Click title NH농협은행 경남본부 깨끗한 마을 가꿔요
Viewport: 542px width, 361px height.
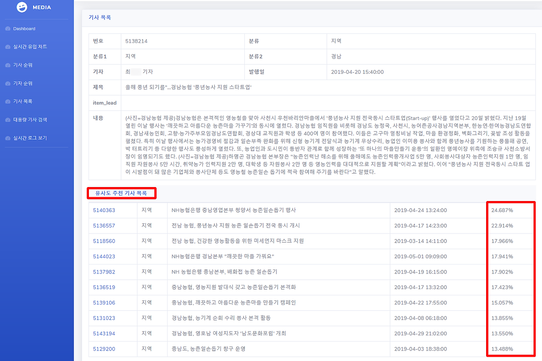224,256
